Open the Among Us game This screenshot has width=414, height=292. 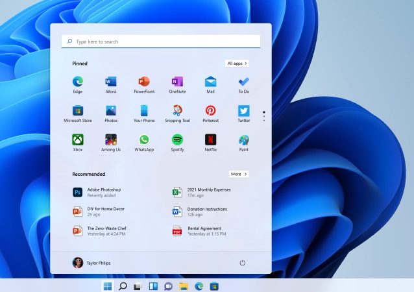tap(111, 140)
